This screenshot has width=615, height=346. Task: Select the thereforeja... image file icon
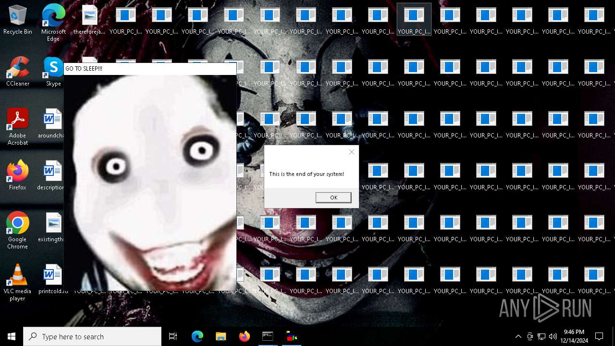pyautogui.click(x=89, y=20)
